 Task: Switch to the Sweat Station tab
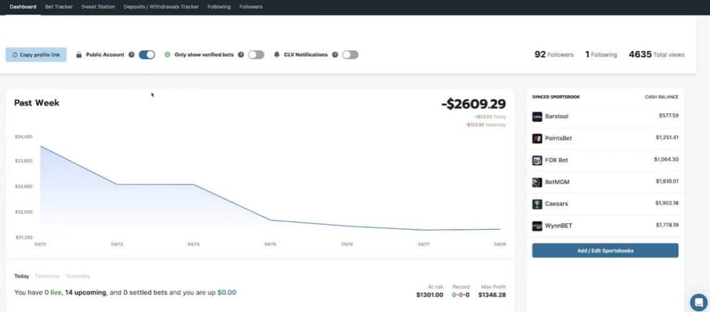click(98, 7)
